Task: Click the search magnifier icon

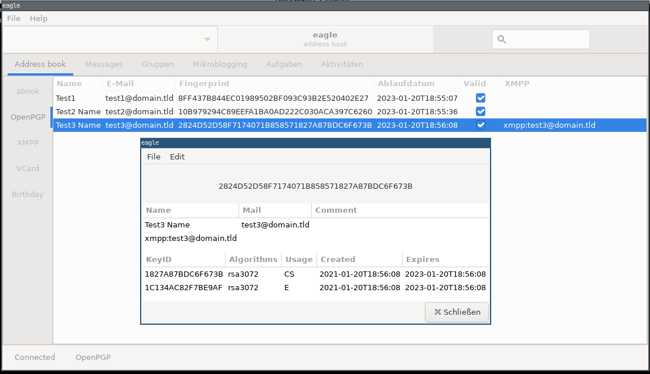Action: coord(502,40)
